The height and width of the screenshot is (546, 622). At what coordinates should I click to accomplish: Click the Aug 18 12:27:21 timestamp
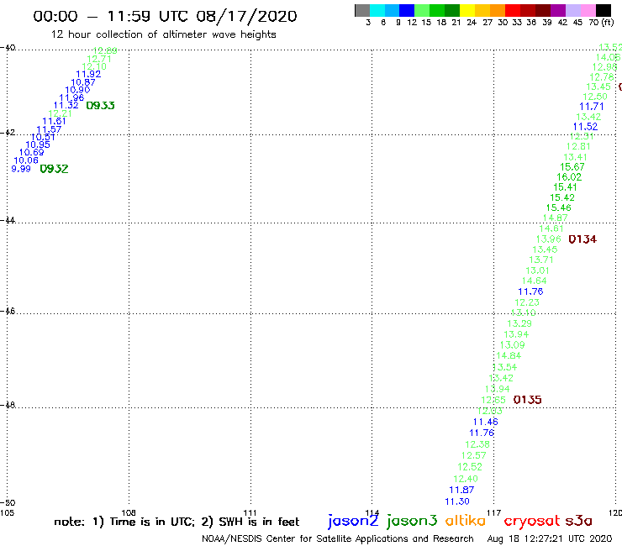coord(550,538)
